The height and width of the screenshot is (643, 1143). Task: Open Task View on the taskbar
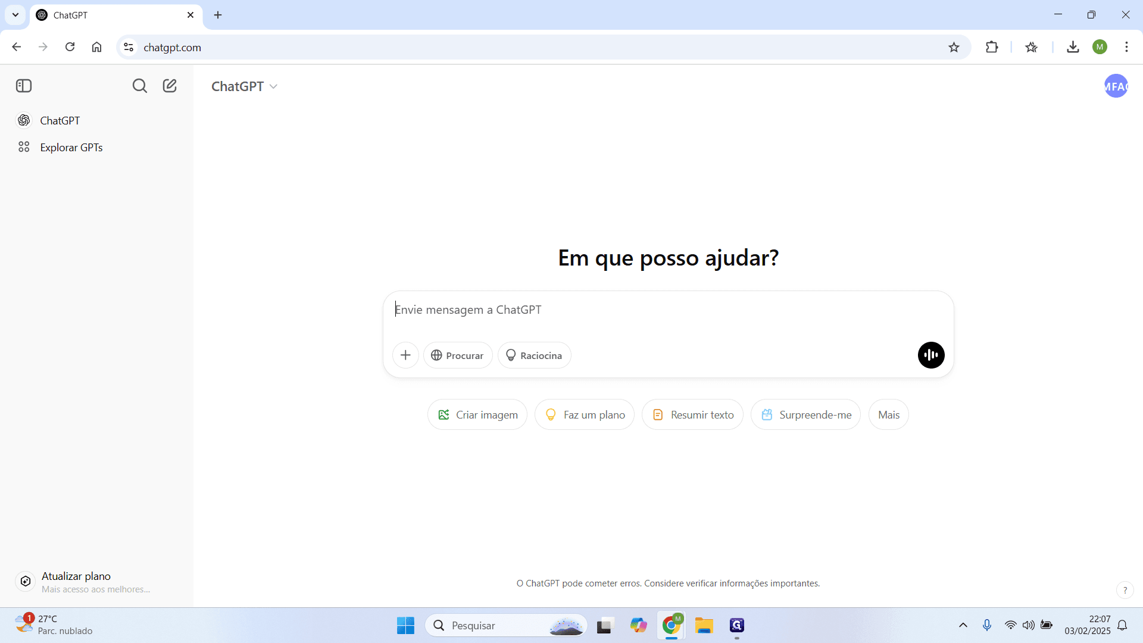pyautogui.click(x=605, y=625)
